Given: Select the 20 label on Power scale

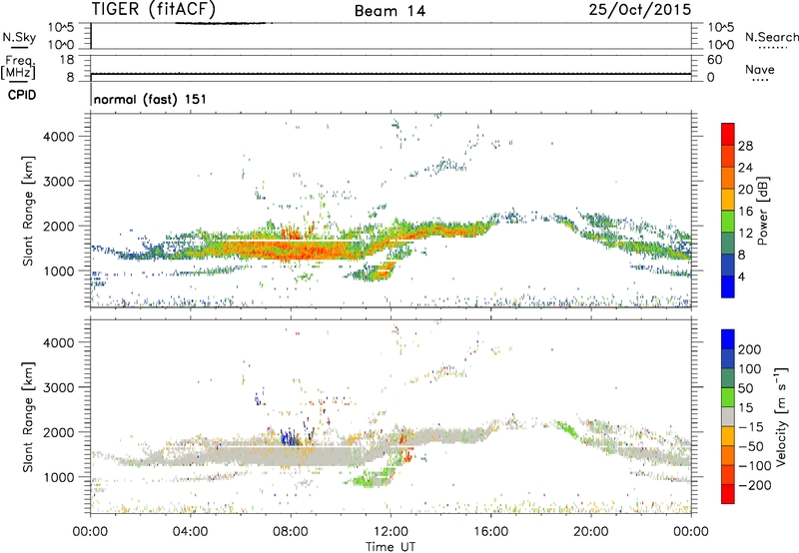Looking at the screenshot, I should [x=745, y=190].
